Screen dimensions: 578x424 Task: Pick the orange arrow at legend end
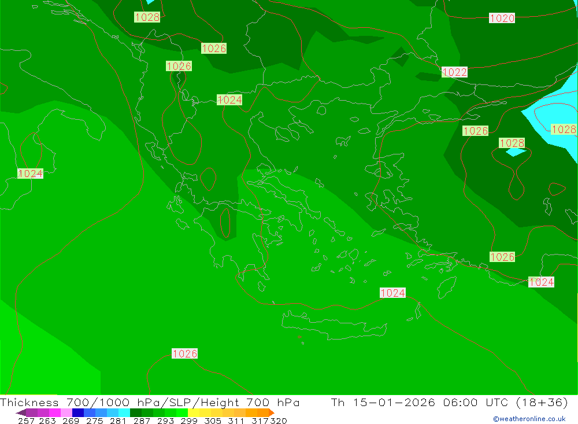(x=272, y=412)
